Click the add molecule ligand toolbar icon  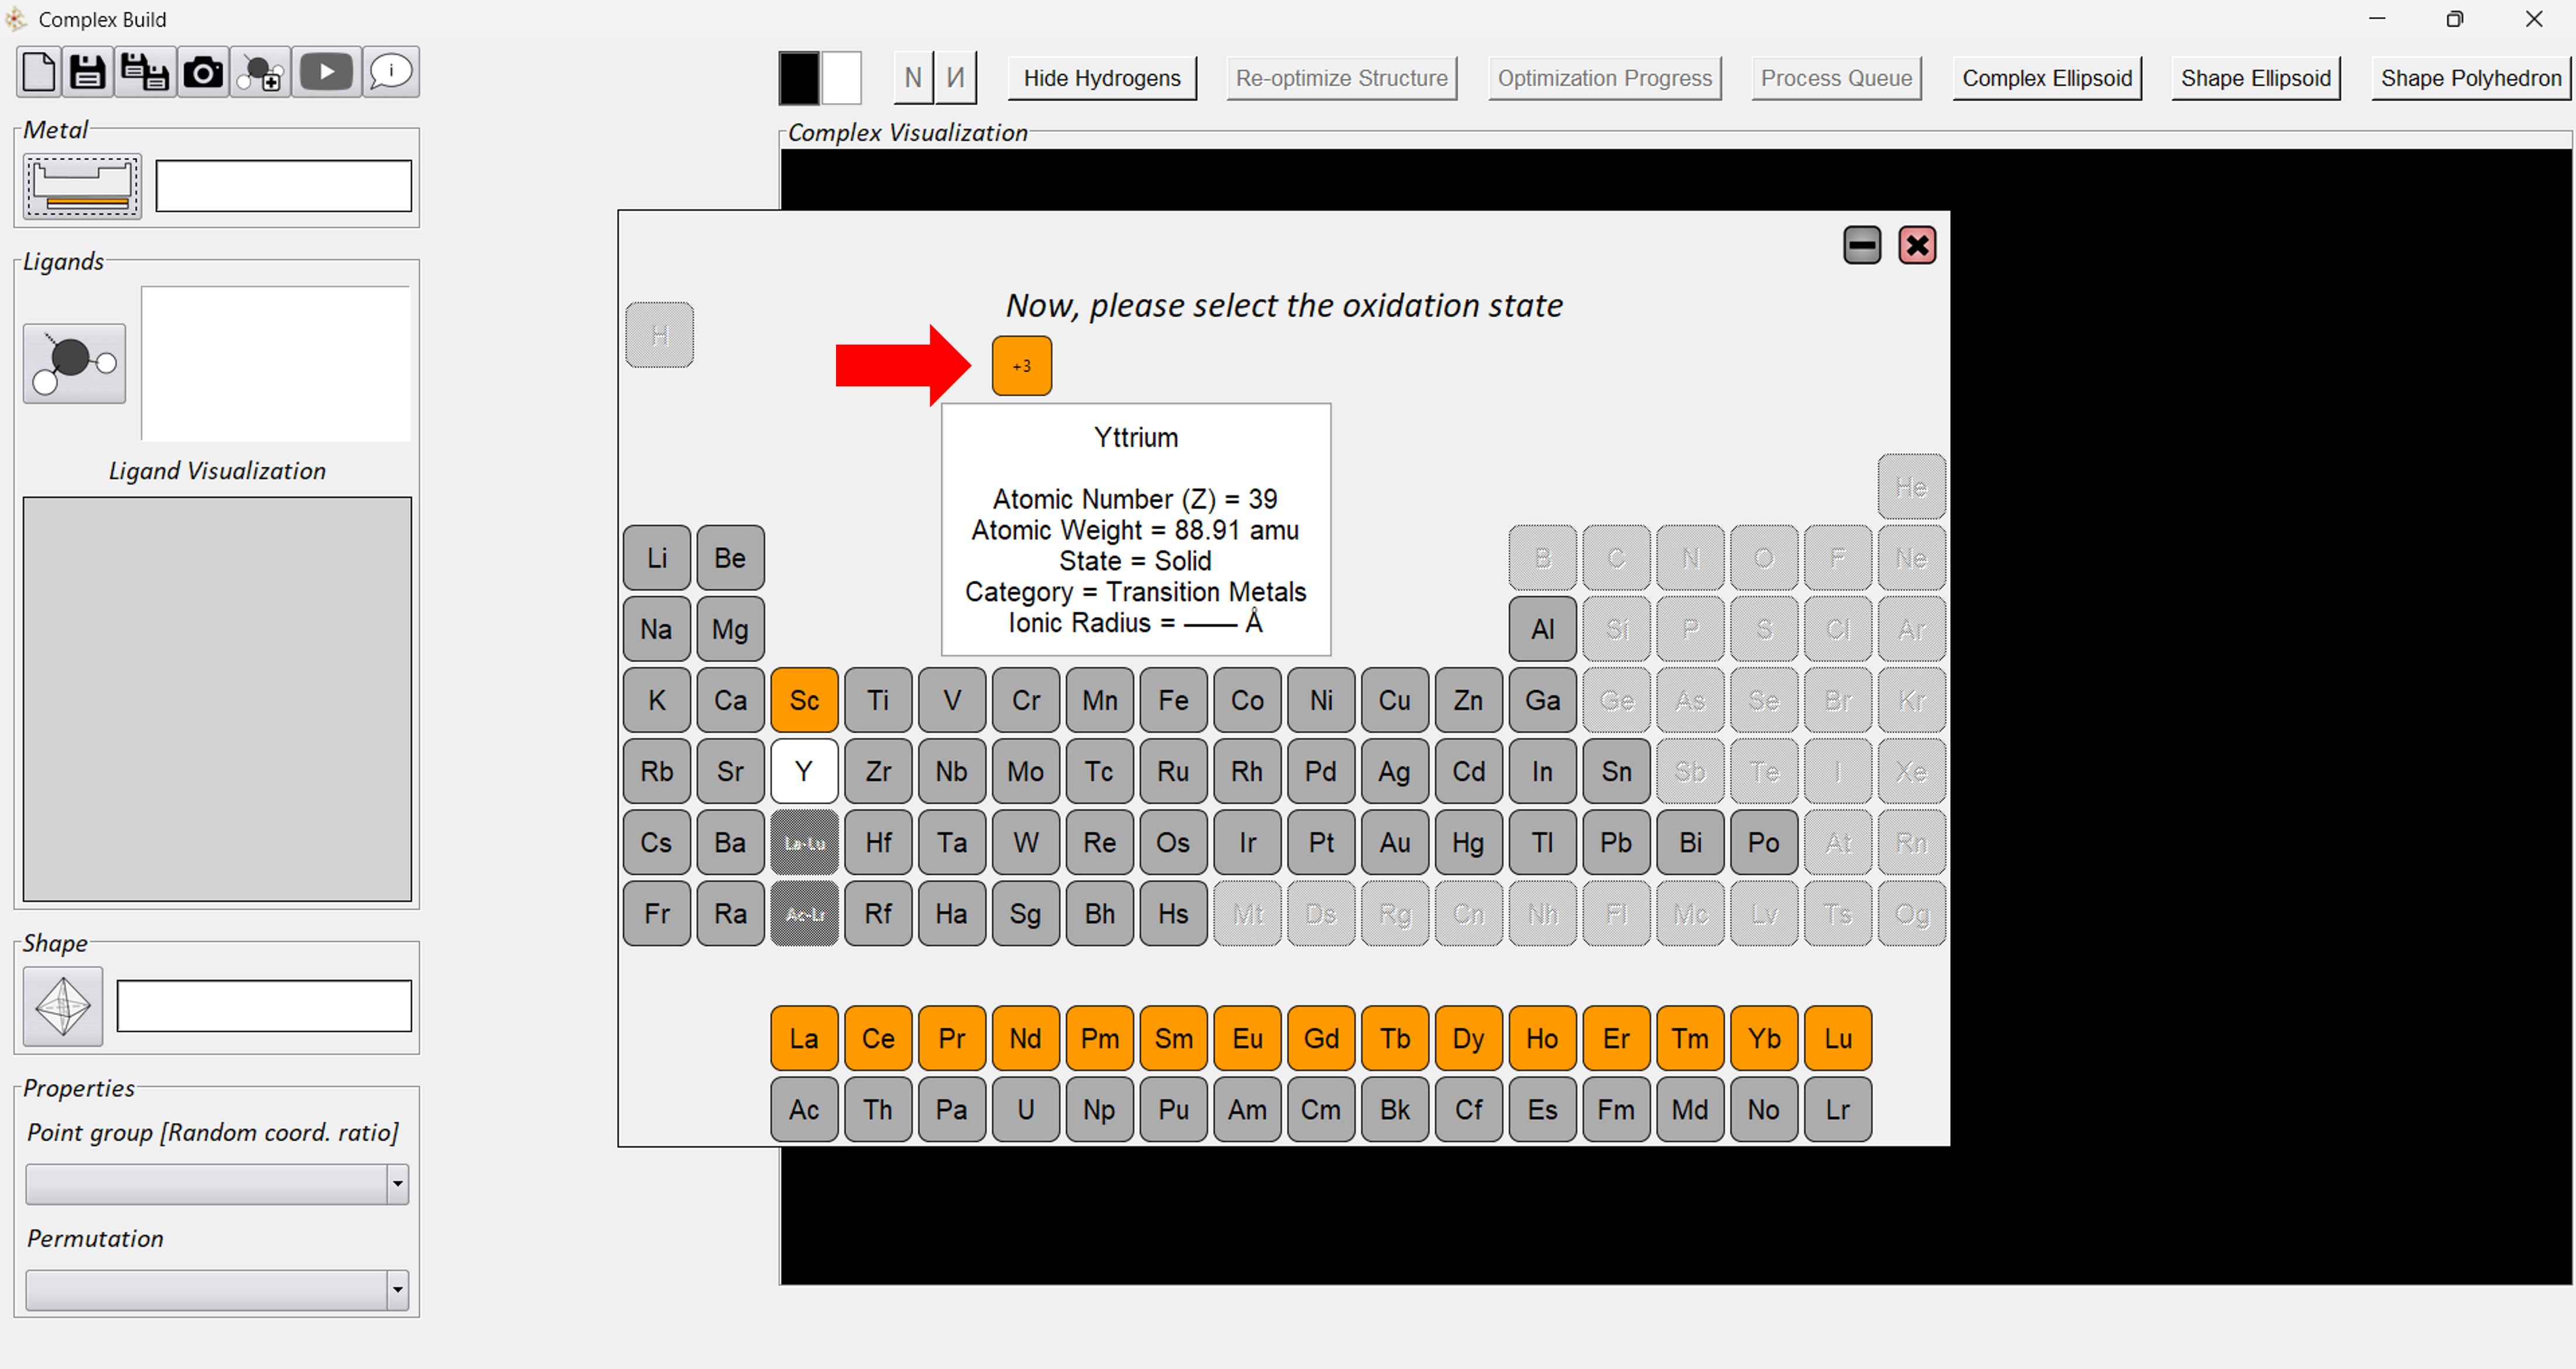(262, 72)
